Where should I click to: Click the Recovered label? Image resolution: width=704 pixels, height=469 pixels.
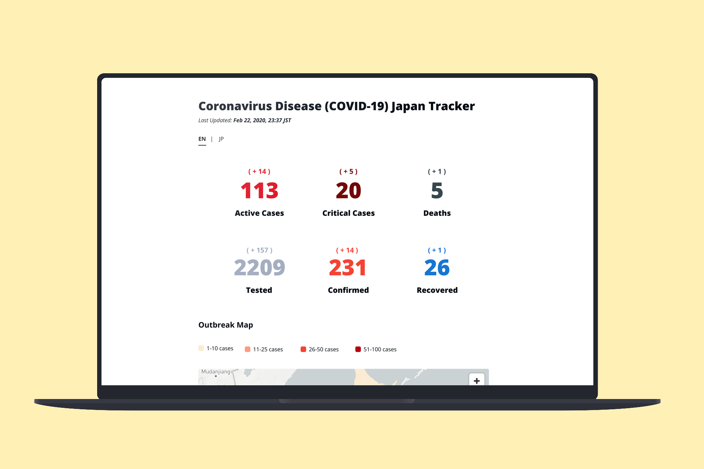pos(437,290)
